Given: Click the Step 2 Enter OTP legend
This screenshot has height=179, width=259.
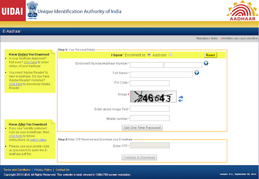Looking at the screenshot, I should tap(96, 139).
